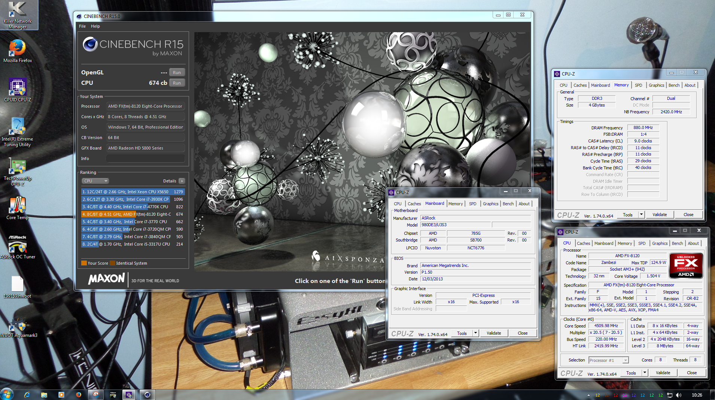Open the CPU ranking type dropdown
This screenshot has height=400, width=715.
95,181
